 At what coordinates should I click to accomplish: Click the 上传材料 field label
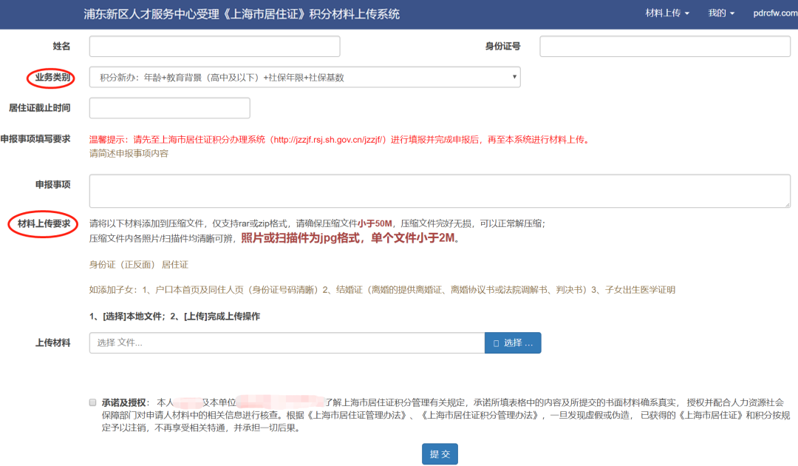point(53,342)
